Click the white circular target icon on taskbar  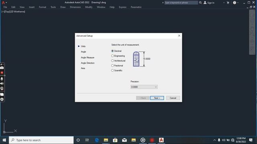[x=143, y=140]
